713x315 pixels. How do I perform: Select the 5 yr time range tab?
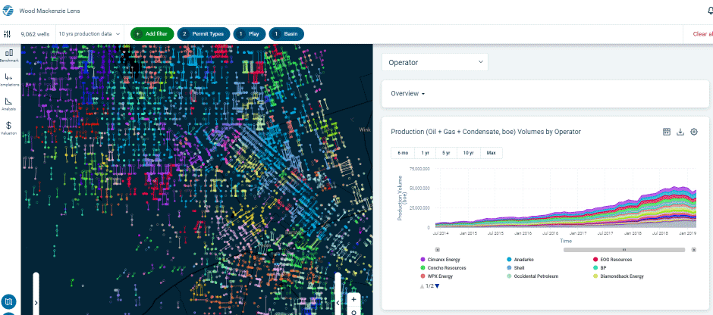(x=447, y=153)
